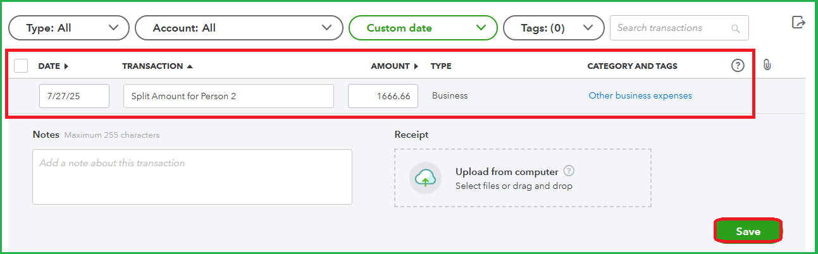Click help icon beside Upload from computer
The width and height of the screenshot is (818, 254).
coord(569,171)
